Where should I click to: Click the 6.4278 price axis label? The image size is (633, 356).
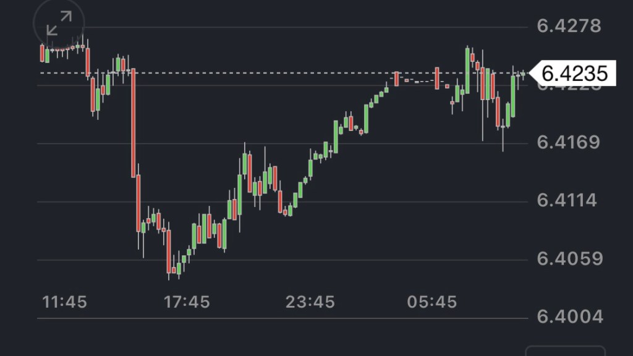coord(568,27)
